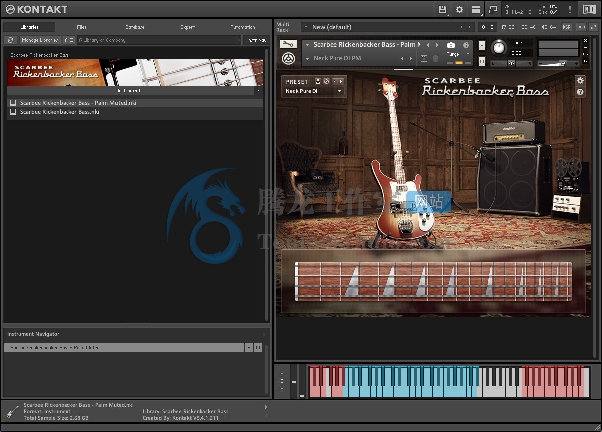Image resolution: width=602 pixels, height=432 pixels.
Task: Minimize instrument header with minus icon
Action: 585,47
